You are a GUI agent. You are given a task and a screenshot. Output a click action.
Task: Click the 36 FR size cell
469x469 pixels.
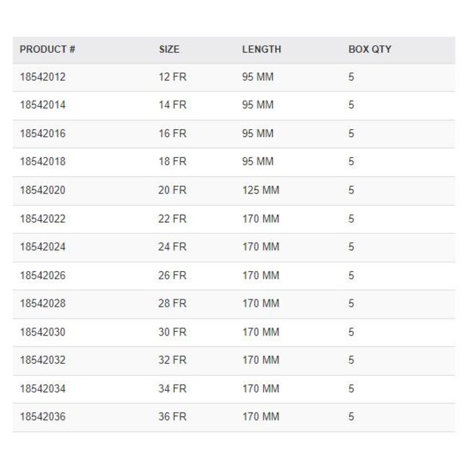tap(172, 417)
